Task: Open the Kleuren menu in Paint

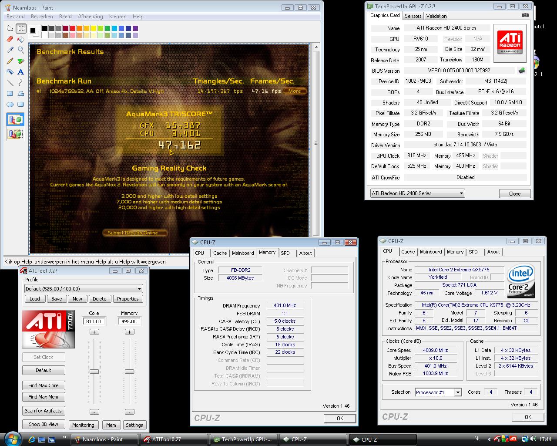Action: click(x=118, y=17)
